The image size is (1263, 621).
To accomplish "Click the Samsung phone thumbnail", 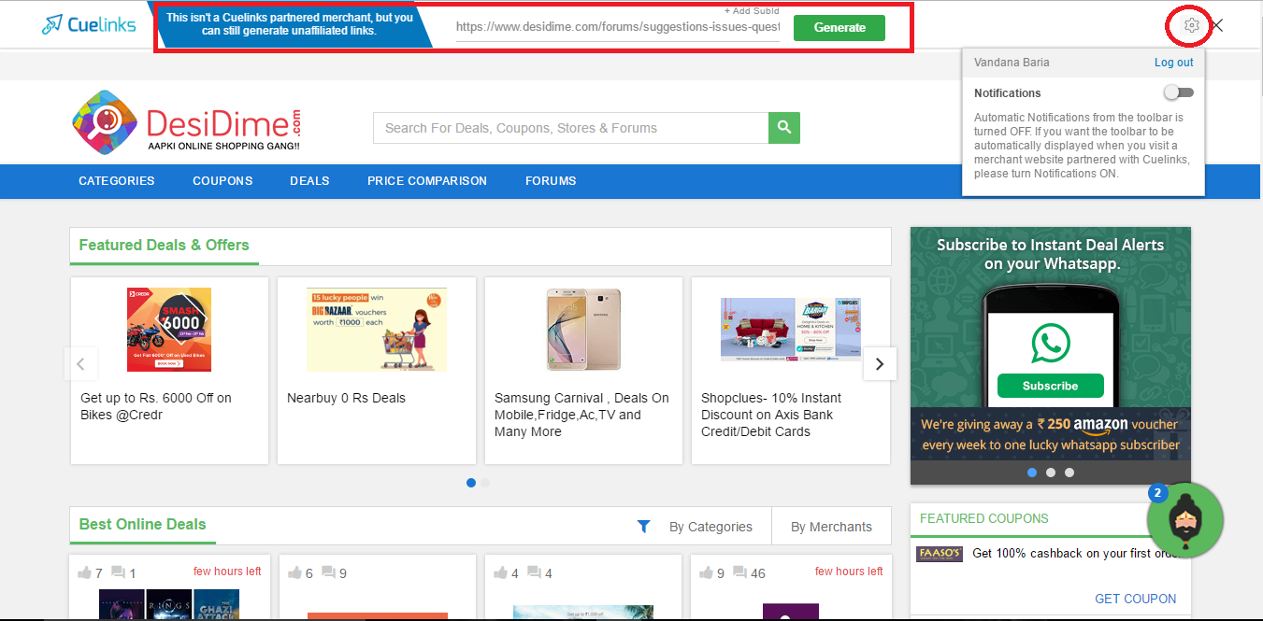I will (x=584, y=330).
